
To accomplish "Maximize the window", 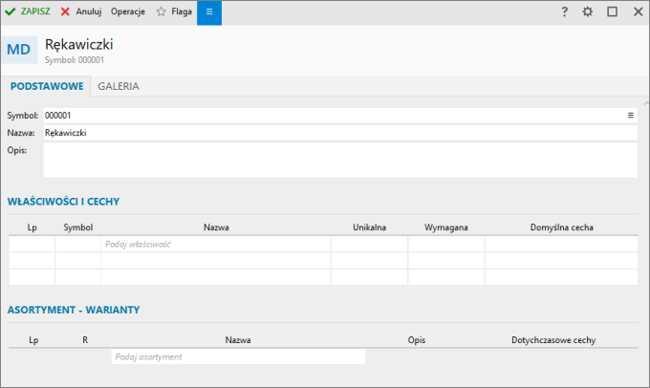I will point(612,11).
